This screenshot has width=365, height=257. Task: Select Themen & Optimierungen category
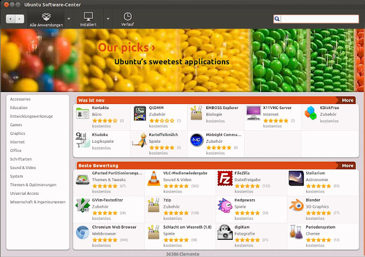coord(33,184)
